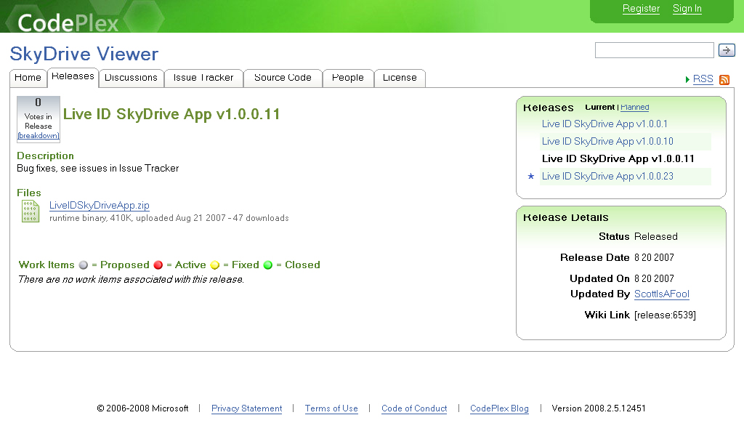Click the votes in release counter box
Screen dimensions: 744x423
(39, 118)
